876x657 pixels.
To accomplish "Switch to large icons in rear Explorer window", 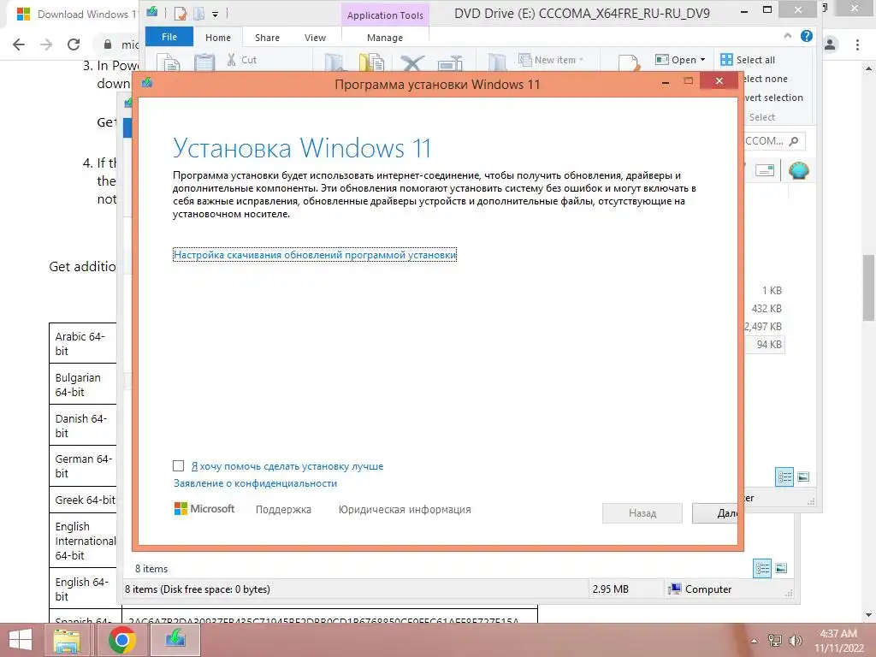I will tap(781, 569).
